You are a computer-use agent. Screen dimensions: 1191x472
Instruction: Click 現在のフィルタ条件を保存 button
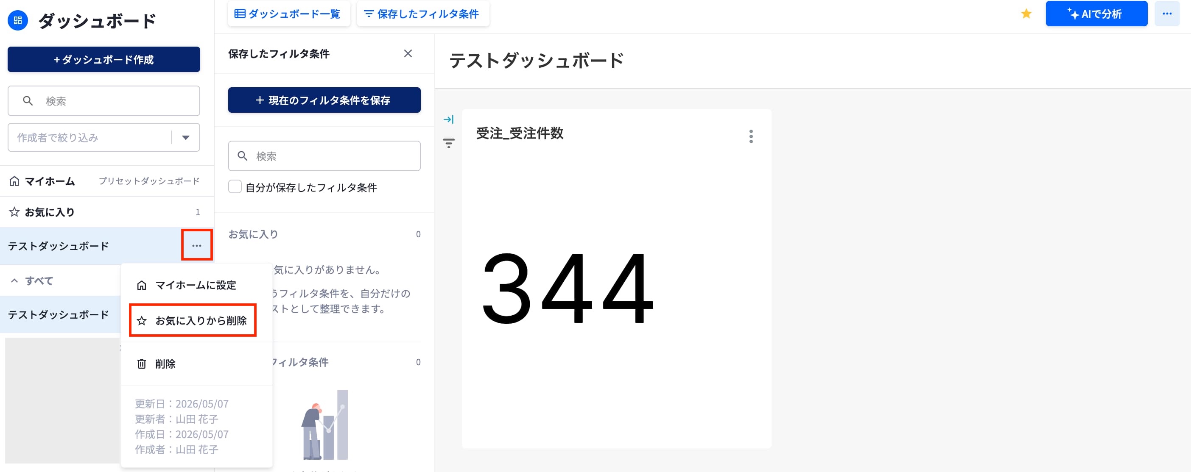tap(324, 100)
